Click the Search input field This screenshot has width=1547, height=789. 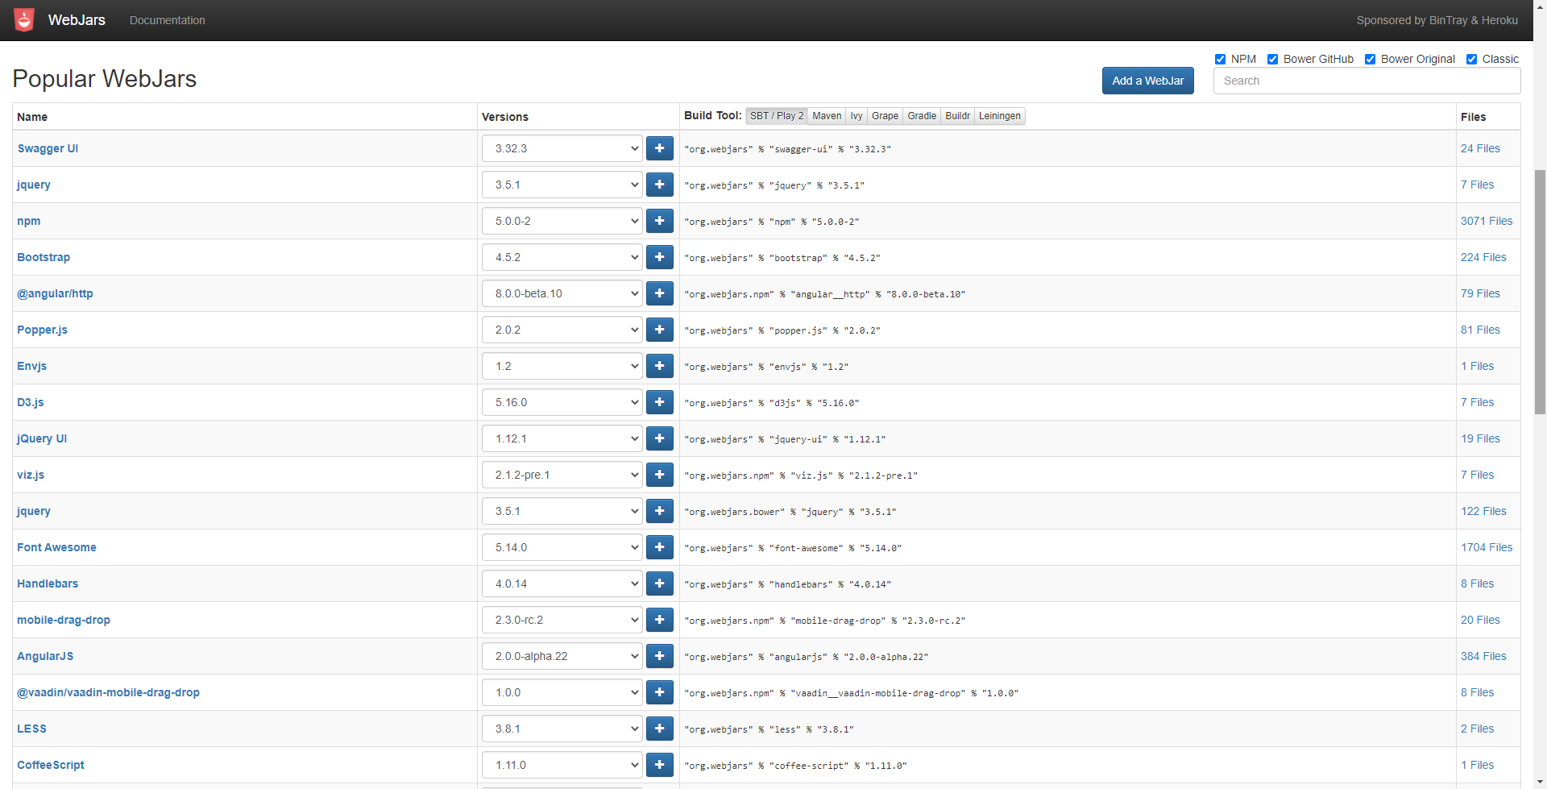(x=1367, y=81)
